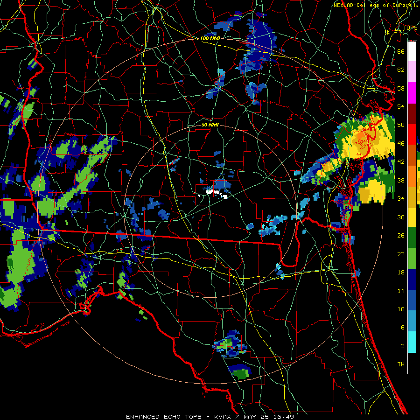Image resolution: width=420 pixels, height=420 pixels.
Task: Click the black TH threshold legend swatch
Action: 412,363
